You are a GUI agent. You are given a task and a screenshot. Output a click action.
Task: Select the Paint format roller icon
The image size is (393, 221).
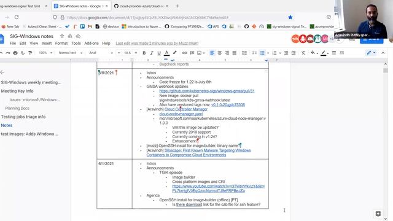pos(30,53)
